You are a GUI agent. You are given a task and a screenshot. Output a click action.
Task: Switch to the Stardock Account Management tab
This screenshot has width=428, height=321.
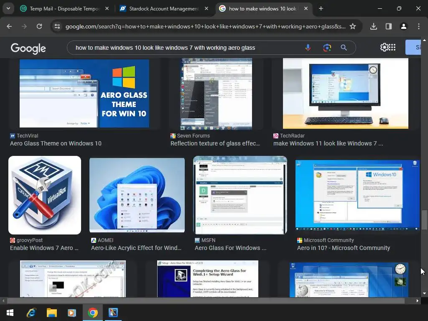tap(163, 8)
